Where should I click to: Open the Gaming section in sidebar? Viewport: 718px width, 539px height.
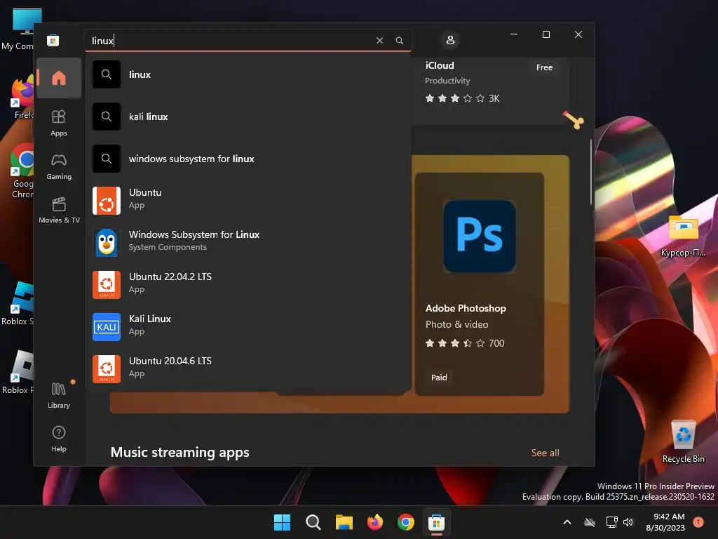(59, 167)
